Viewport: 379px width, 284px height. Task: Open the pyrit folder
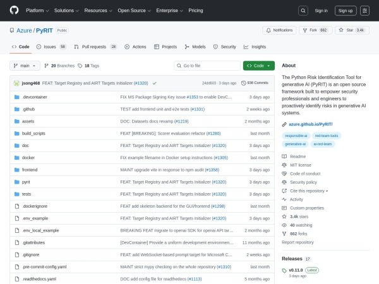pyautogui.click(x=26, y=182)
